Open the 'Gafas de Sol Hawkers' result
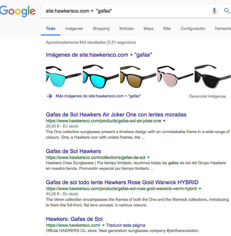This screenshot has width=231, height=236. tap(73, 151)
